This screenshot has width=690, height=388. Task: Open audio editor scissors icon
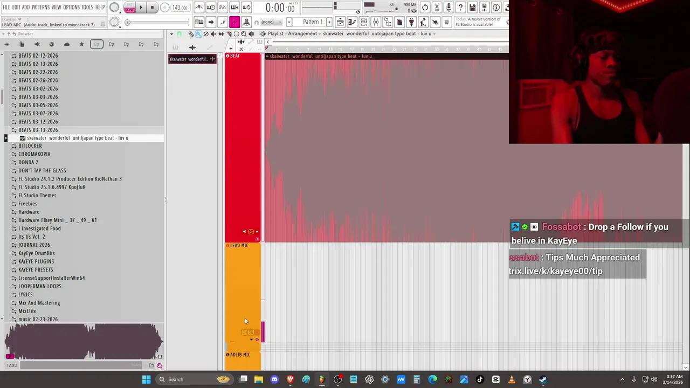coord(437,7)
